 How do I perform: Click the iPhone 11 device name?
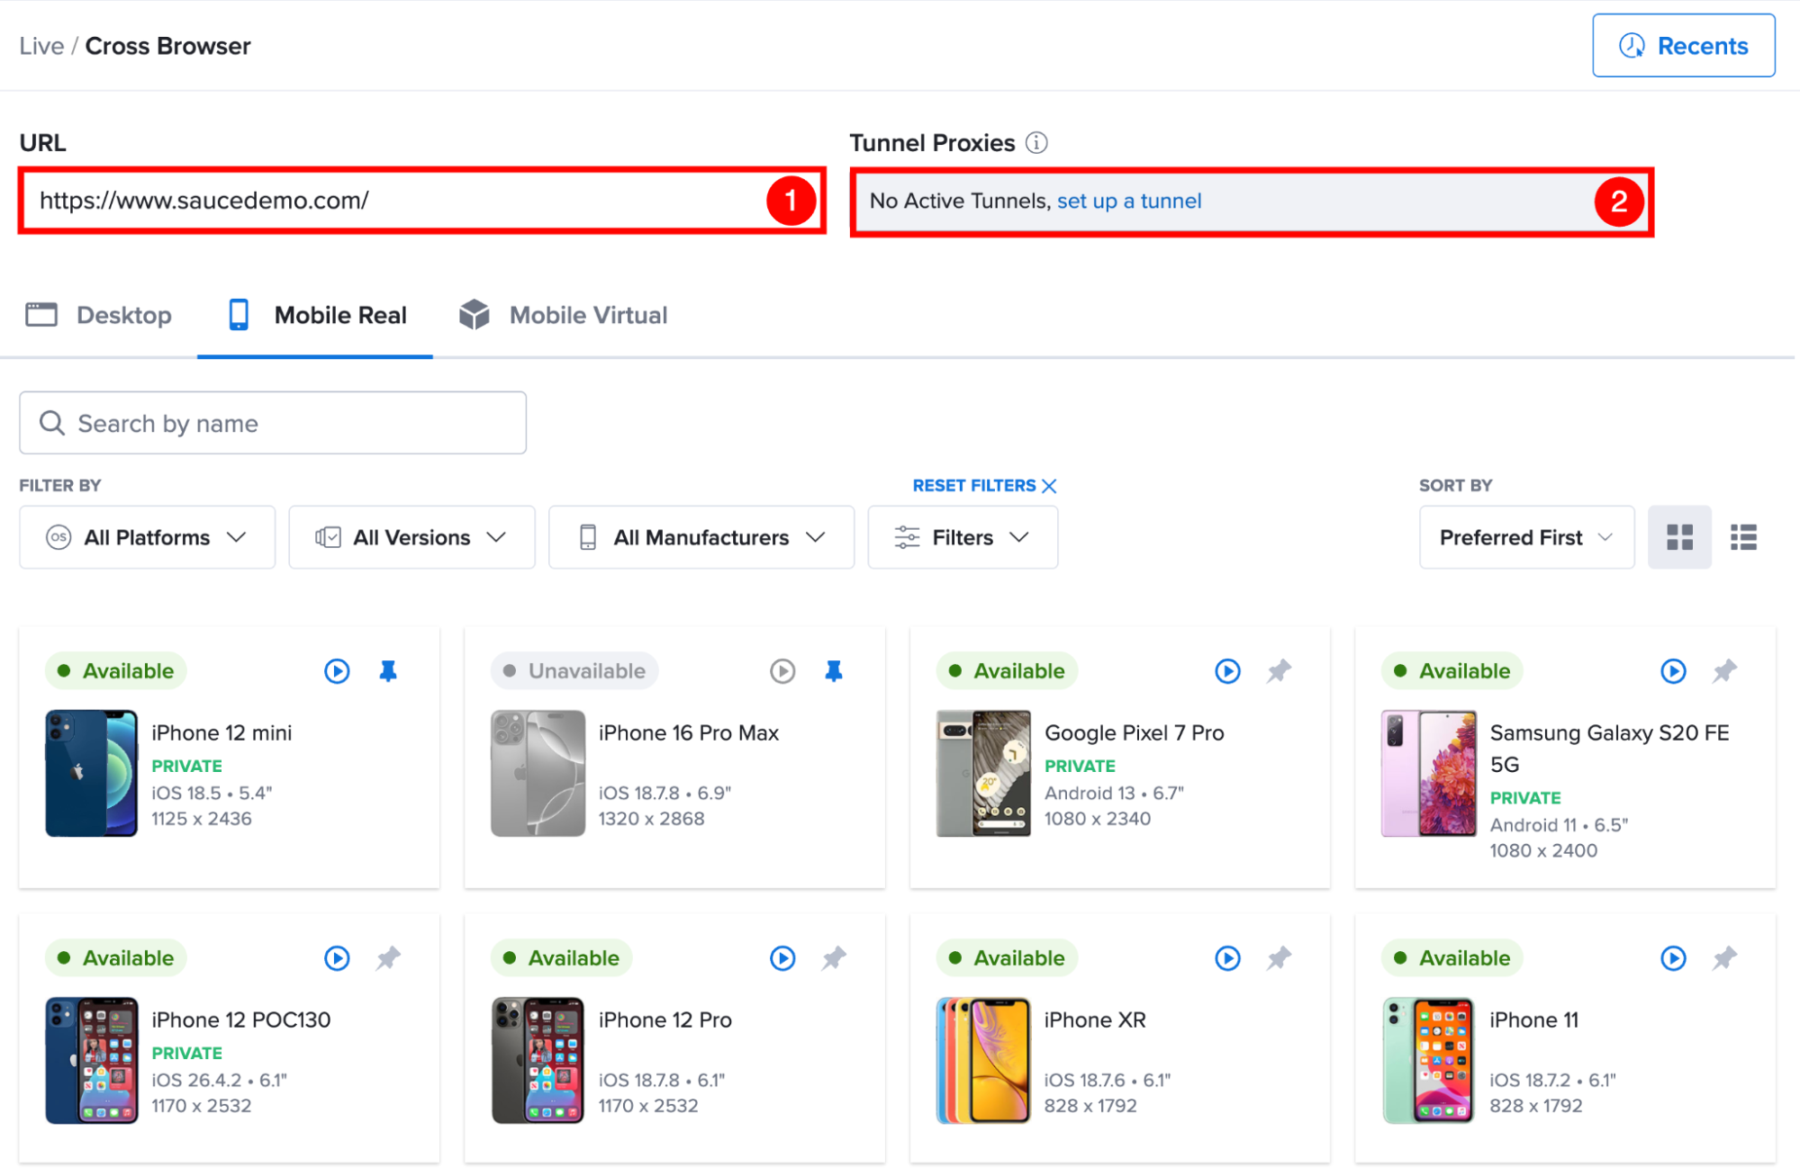tap(1534, 1020)
